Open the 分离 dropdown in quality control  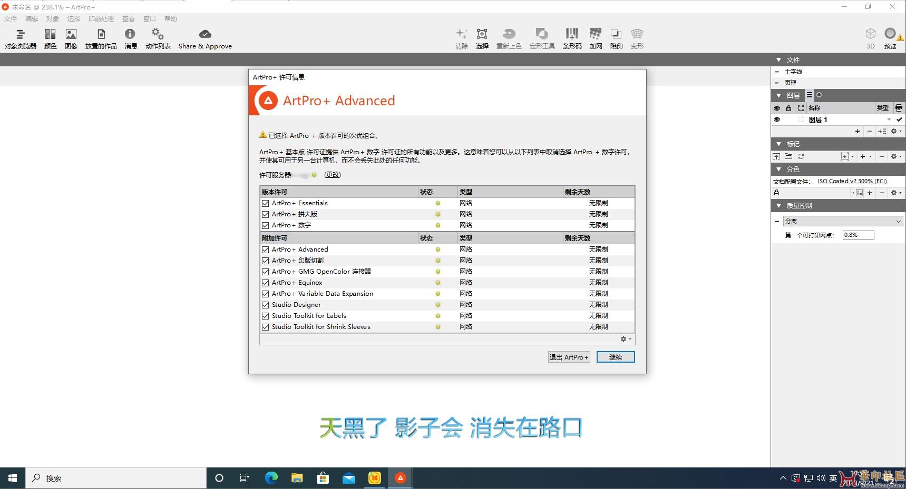[x=843, y=221]
